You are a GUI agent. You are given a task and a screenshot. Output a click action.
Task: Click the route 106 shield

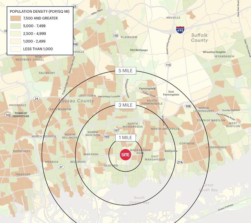75,44
